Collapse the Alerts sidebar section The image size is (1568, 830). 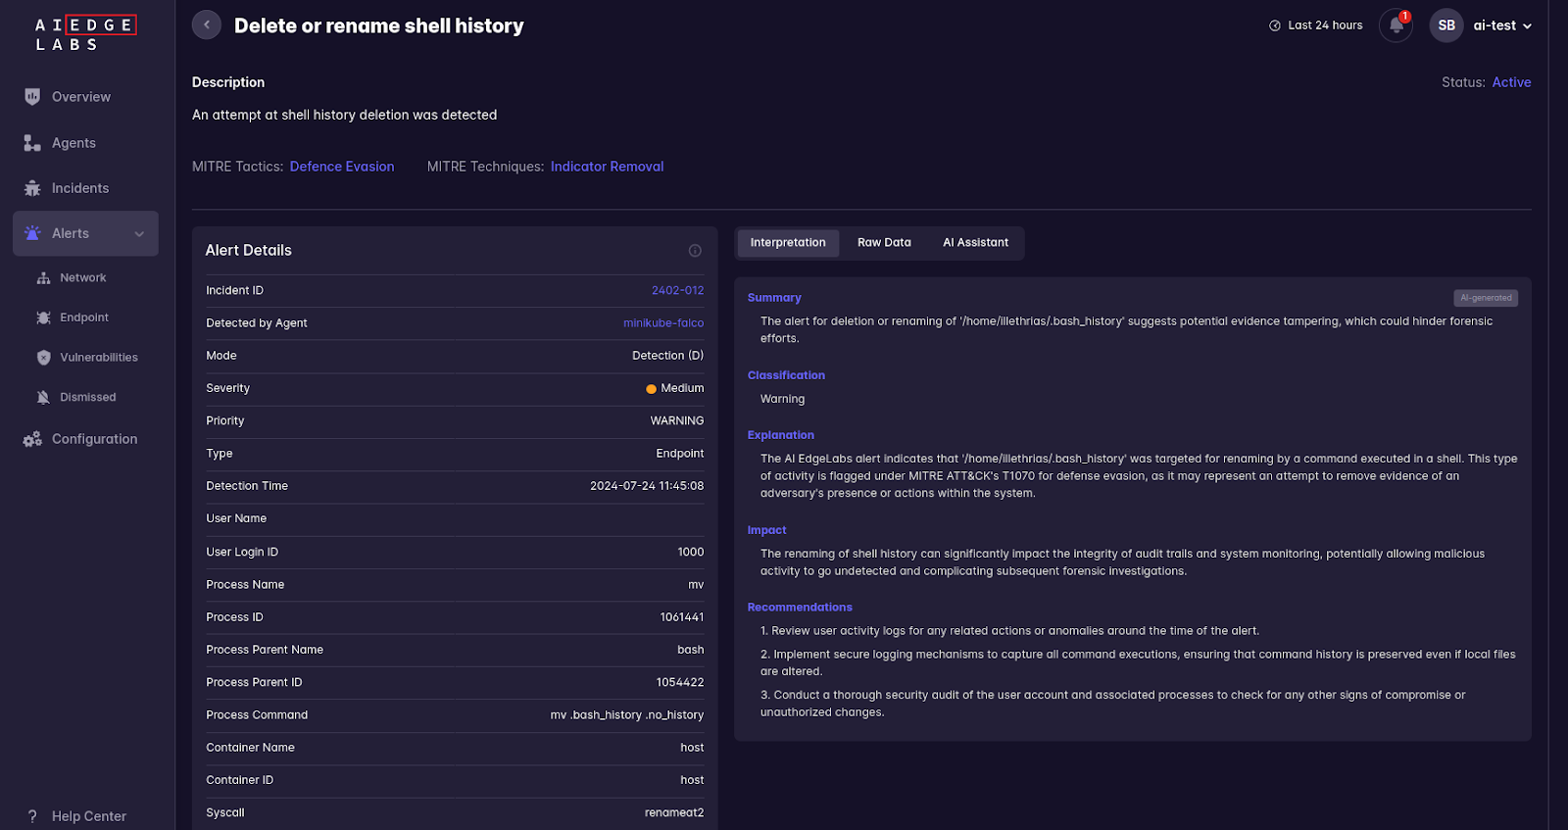[x=139, y=234]
